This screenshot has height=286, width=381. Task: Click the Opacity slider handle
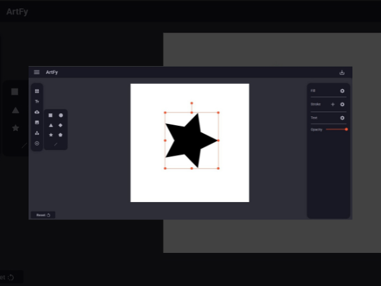(x=346, y=129)
